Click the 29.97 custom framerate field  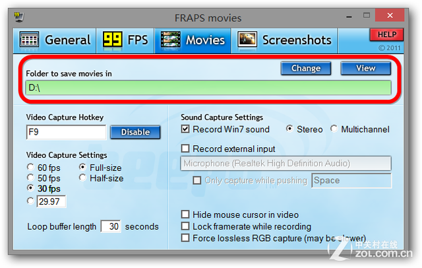51,201
